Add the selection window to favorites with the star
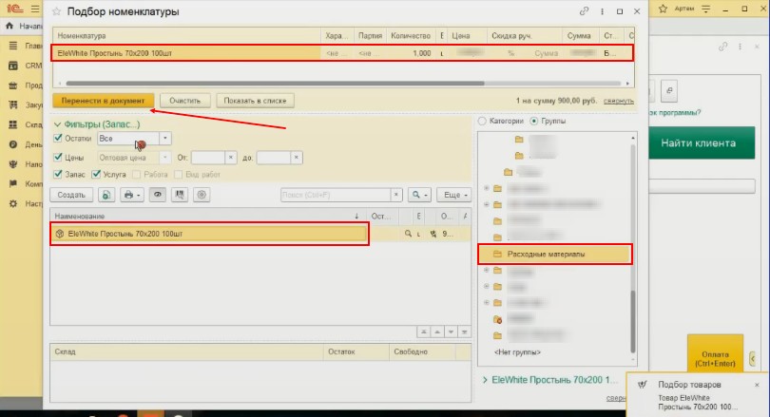This screenshot has height=417, width=770. (x=56, y=11)
